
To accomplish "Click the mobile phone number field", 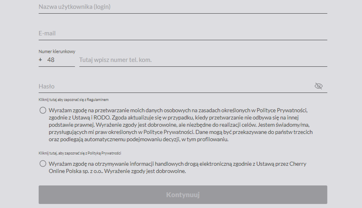I will click(203, 60).
